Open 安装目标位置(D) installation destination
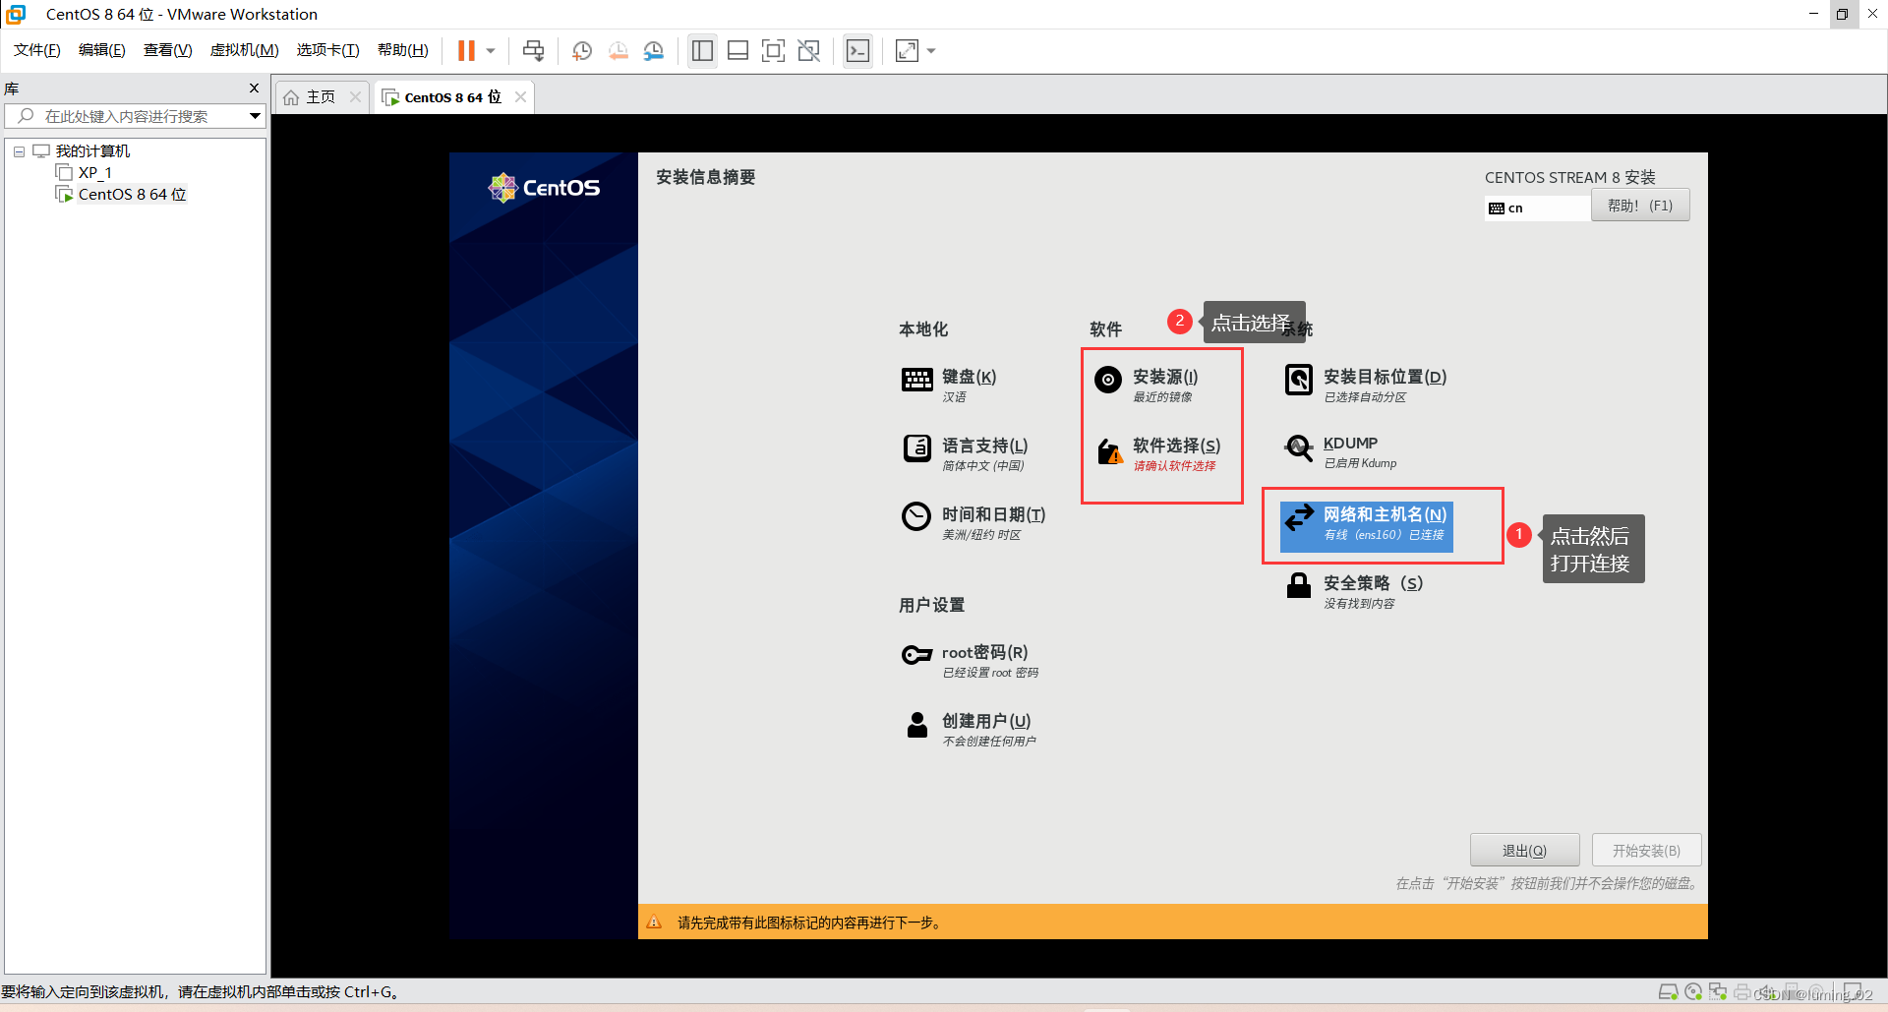Viewport: 1888px width, 1012px height. click(1366, 385)
